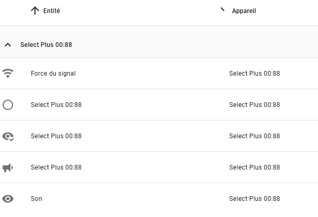This screenshot has width=318, height=217.
Task: Open Select Plus 00:88 entity beside megaphone icon
Action: [56, 167]
